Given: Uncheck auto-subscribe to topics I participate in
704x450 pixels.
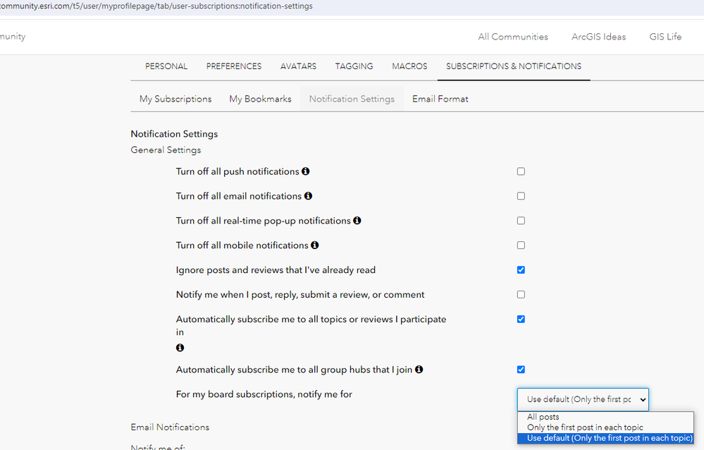Looking at the screenshot, I should pos(521,320).
